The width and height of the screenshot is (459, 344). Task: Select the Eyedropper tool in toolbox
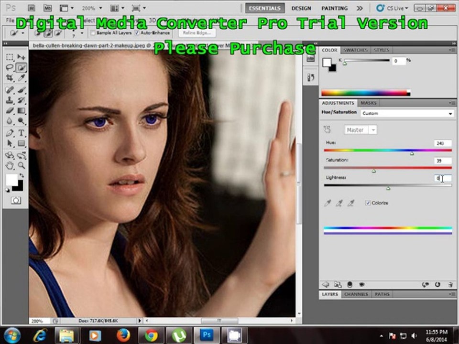pos(22,78)
